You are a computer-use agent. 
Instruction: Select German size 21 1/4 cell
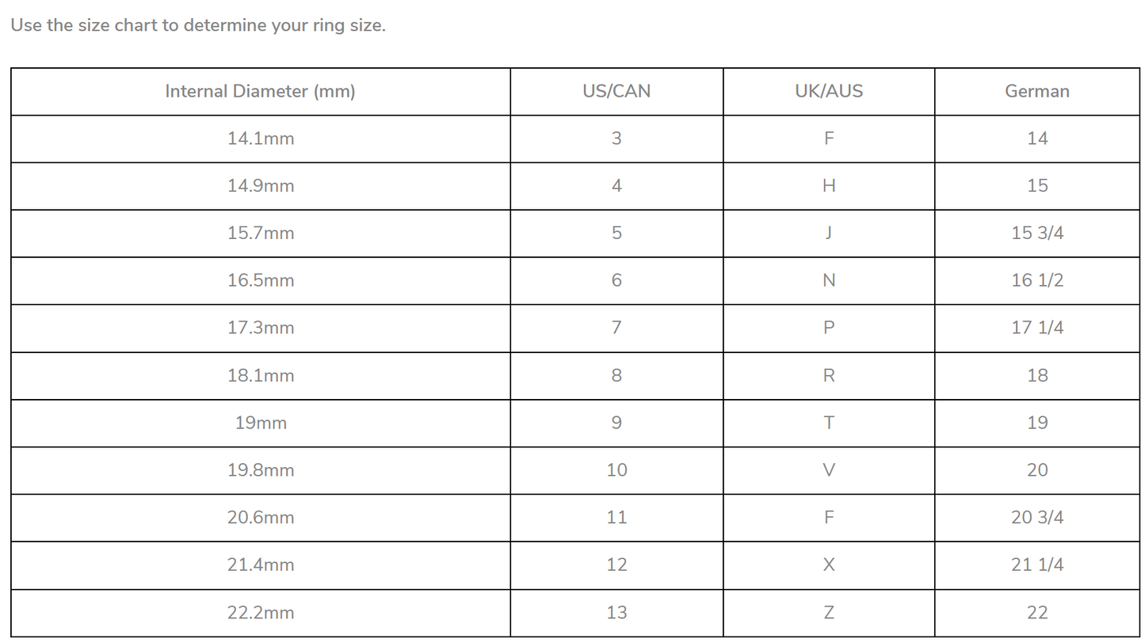tap(1036, 565)
